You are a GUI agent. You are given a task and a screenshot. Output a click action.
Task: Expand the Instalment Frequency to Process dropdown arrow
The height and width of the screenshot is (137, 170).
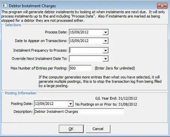coord(106,50)
